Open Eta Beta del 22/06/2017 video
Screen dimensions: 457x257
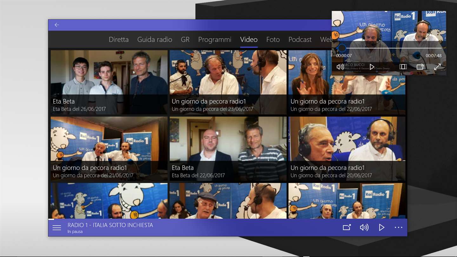pyautogui.click(x=228, y=149)
